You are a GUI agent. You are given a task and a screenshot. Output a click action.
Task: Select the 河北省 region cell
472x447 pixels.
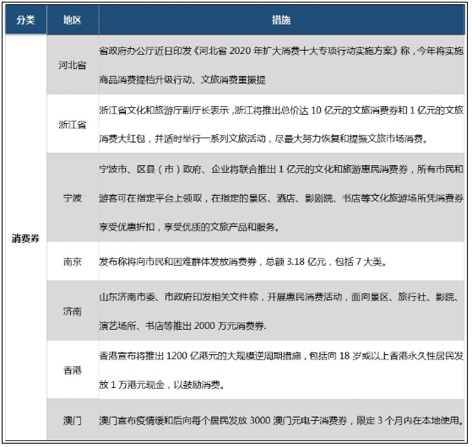click(x=73, y=65)
